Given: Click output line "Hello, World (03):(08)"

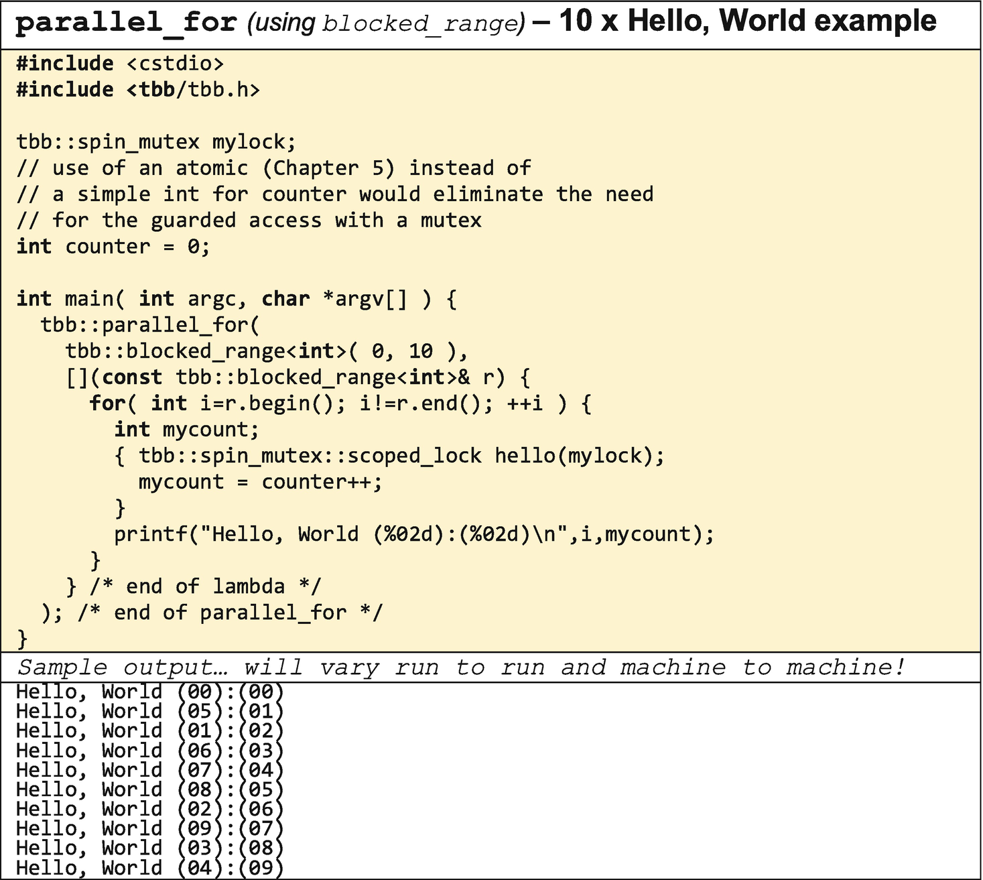Looking at the screenshot, I should (149, 848).
